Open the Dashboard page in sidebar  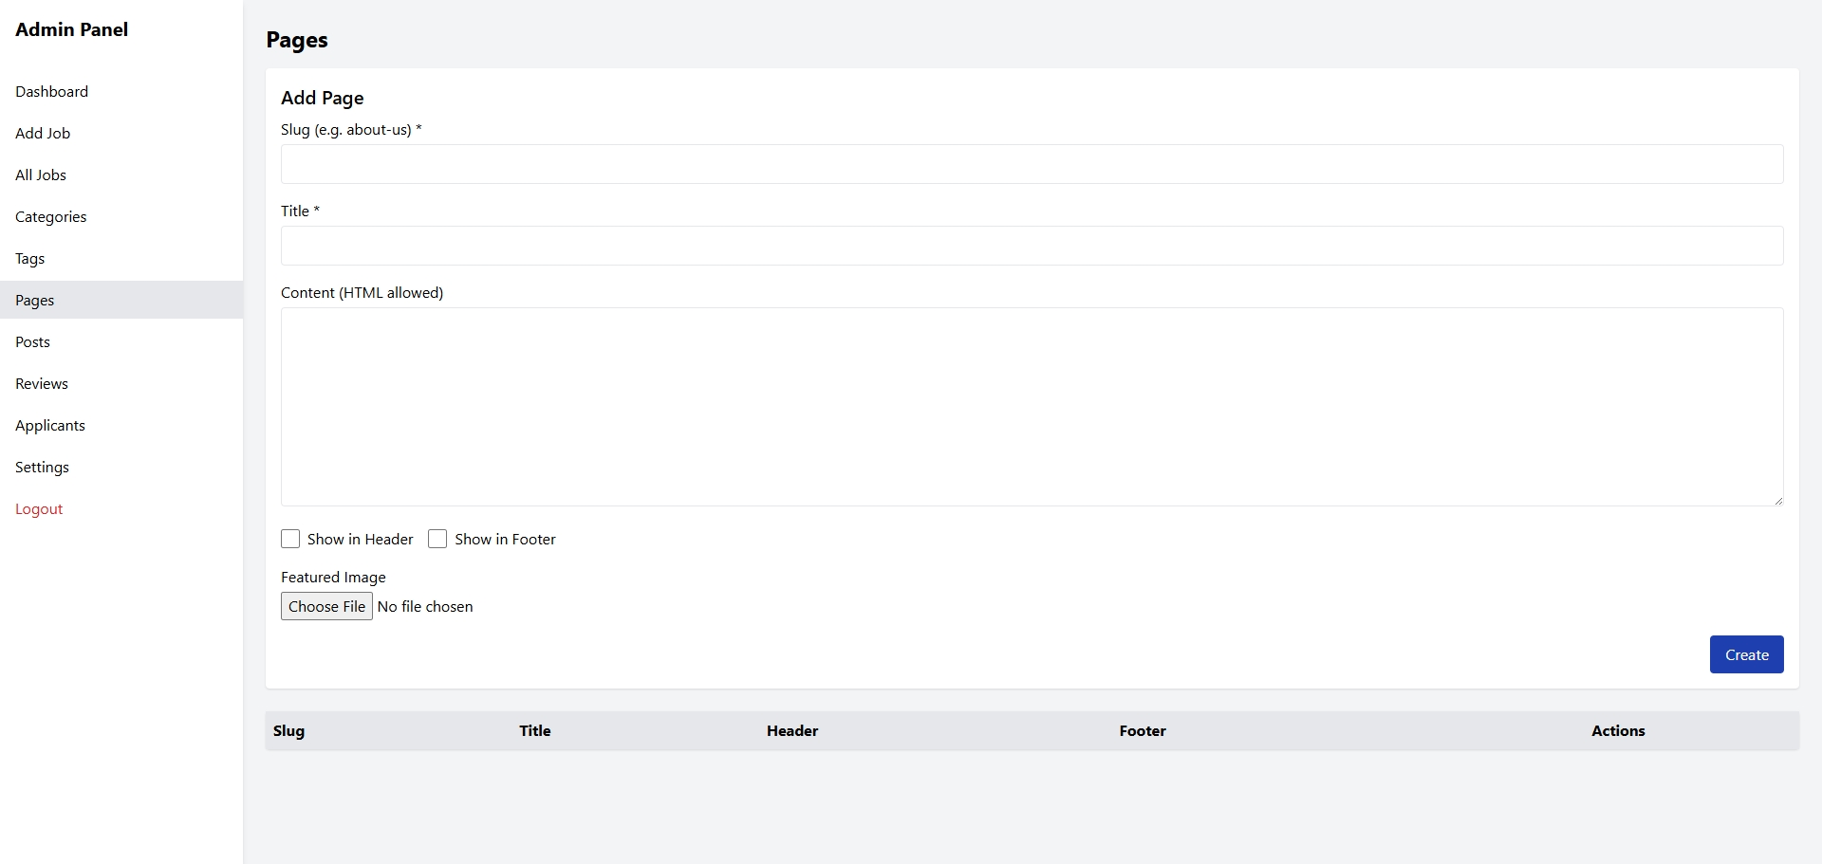point(51,91)
